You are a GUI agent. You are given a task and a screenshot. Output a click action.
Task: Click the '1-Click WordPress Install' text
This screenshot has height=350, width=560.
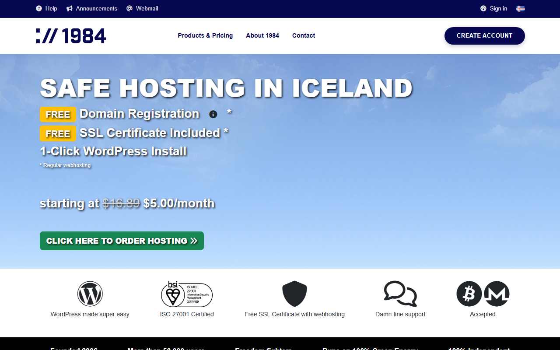[x=113, y=151]
